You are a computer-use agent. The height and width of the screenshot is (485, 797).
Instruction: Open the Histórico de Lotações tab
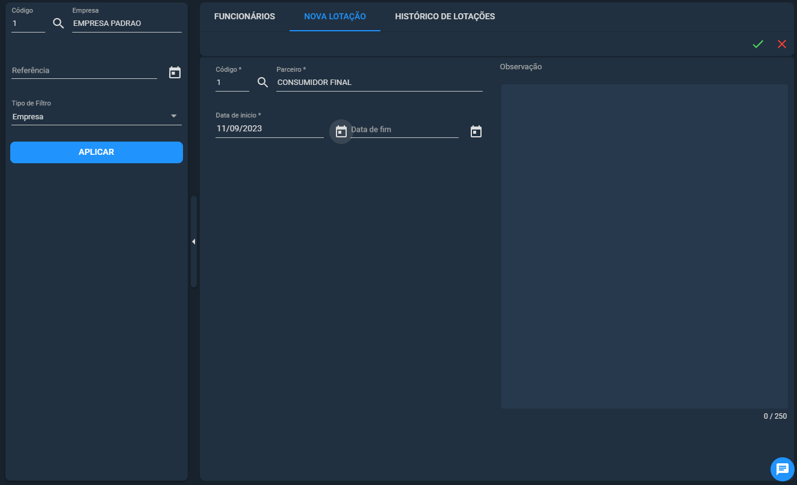pos(445,16)
